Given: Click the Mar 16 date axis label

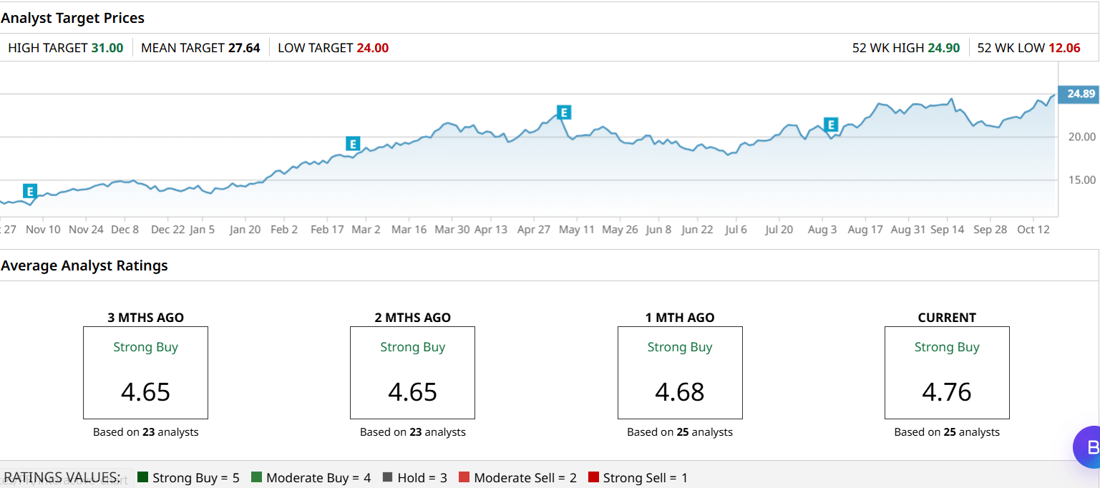Looking at the screenshot, I should (409, 230).
